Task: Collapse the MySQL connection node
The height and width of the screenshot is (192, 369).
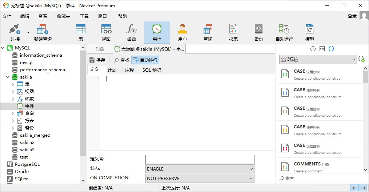Action: point(3,48)
